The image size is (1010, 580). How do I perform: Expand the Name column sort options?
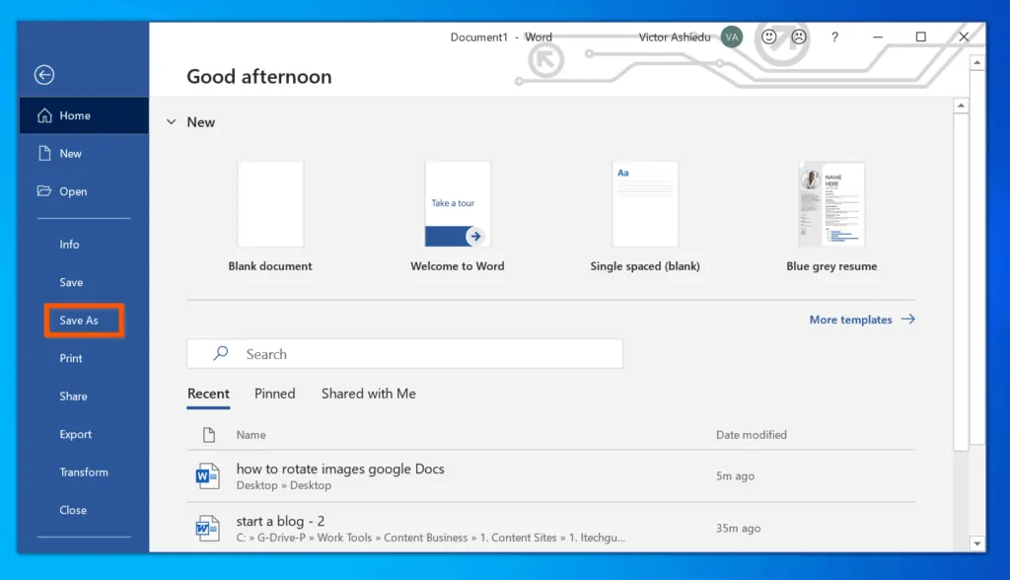(x=251, y=435)
